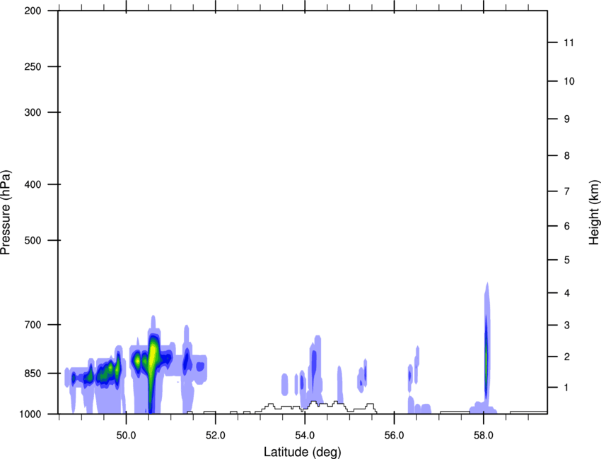Image resolution: width=601 pixels, height=459 pixels.
Task: Click the 9 km height label
Action: 567,119
